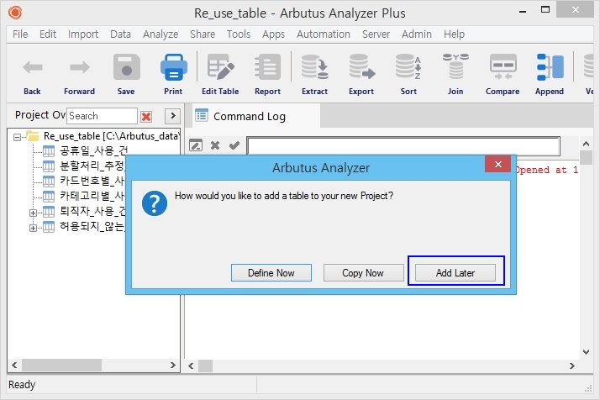
Task: Click the command line input box
Action: point(403,146)
